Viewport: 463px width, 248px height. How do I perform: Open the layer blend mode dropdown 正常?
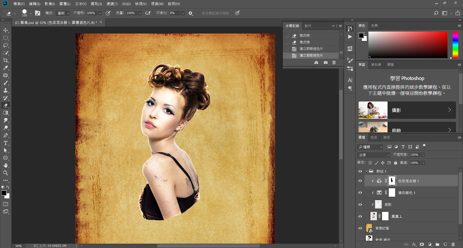(374, 155)
